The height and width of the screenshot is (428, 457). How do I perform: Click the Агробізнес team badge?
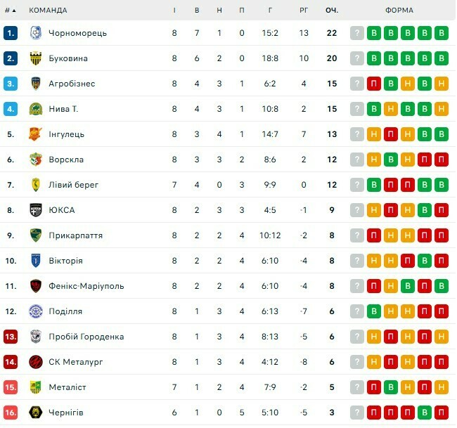coord(36,84)
